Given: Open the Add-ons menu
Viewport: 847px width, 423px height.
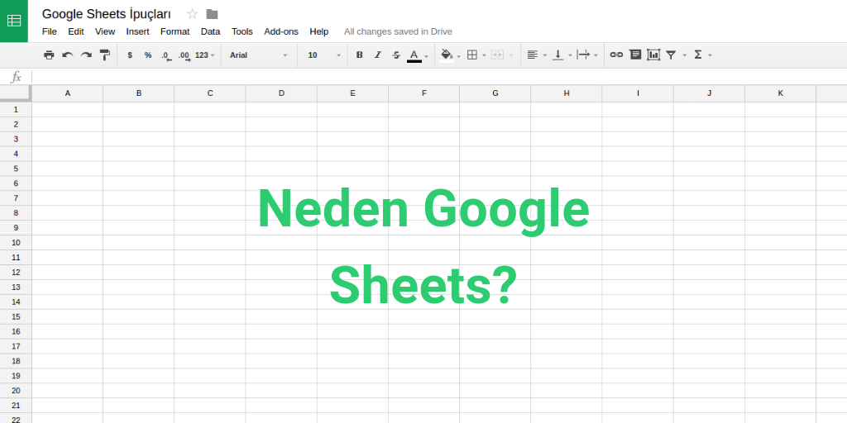Looking at the screenshot, I should tap(281, 31).
